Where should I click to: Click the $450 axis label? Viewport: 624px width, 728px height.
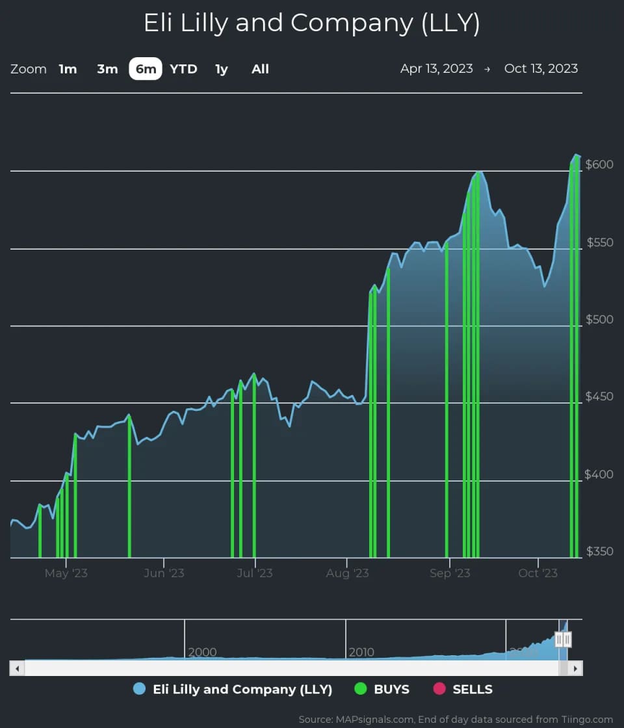coord(599,396)
